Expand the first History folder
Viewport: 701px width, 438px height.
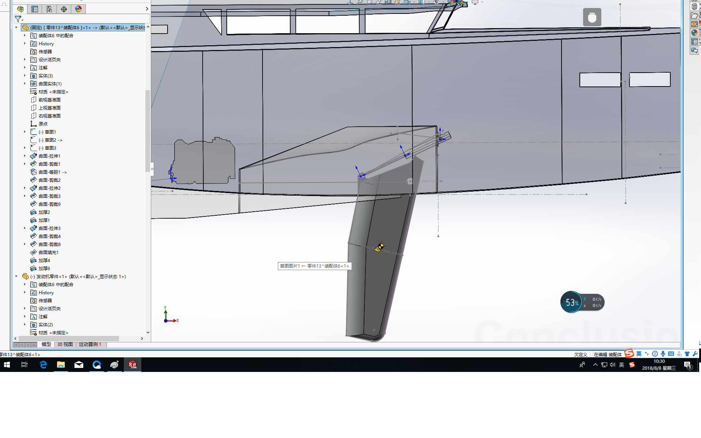point(25,43)
